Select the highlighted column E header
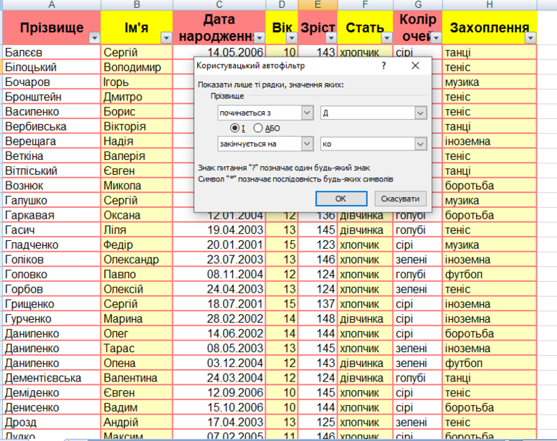Image resolution: width=557 pixels, height=441 pixels. [318, 4]
